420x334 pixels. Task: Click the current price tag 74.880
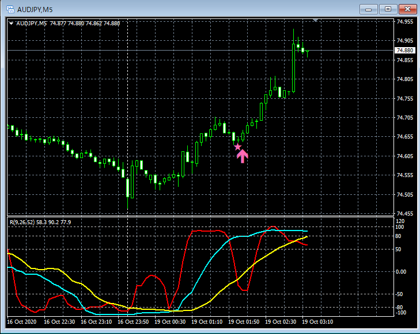coord(404,50)
